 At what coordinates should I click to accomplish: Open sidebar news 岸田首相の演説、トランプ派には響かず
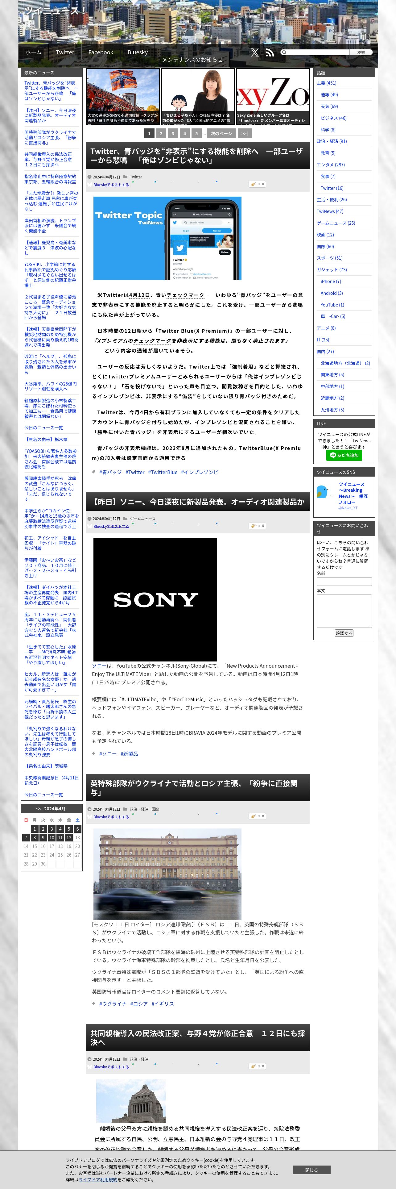[x=50, y=226]
